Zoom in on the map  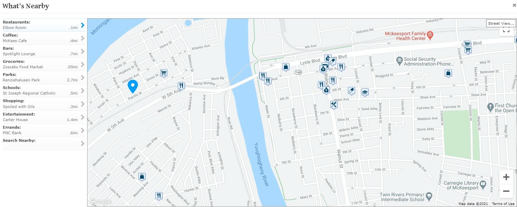pos(506,177)
